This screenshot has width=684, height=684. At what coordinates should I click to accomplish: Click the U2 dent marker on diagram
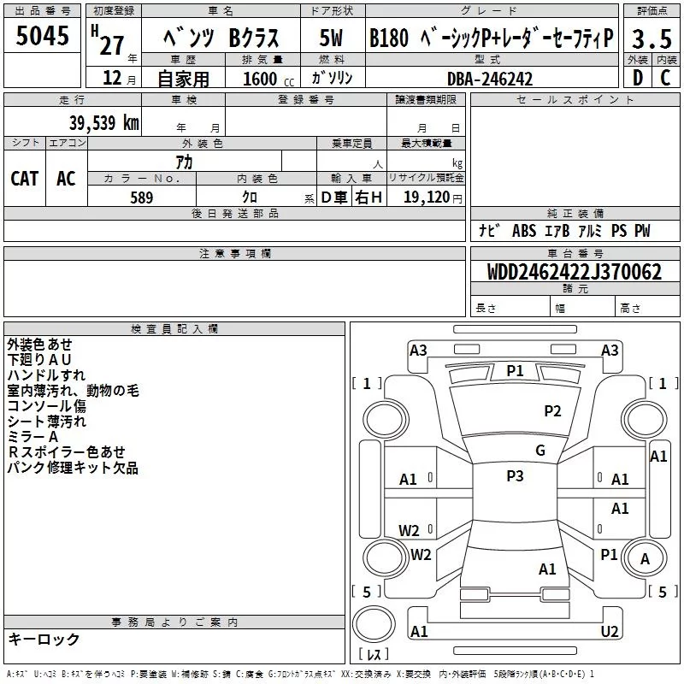pos(609,631)
